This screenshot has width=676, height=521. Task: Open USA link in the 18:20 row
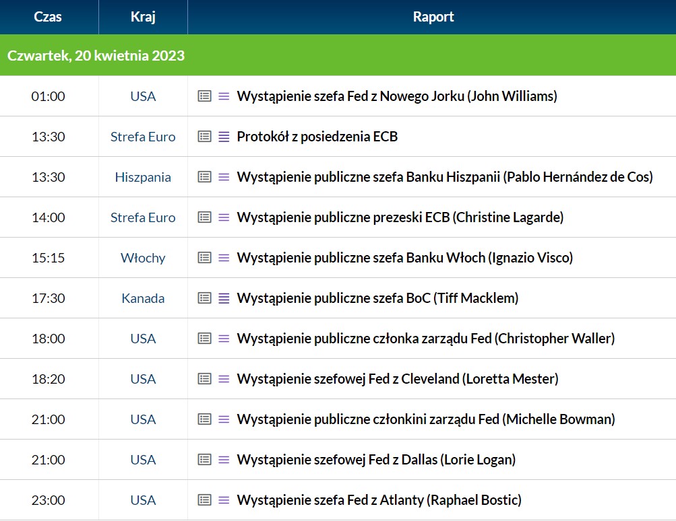[143, 379]
